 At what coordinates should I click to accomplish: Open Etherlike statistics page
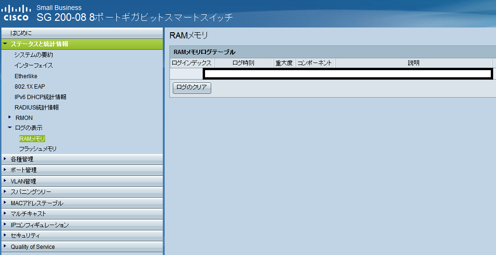click(26, 76)
